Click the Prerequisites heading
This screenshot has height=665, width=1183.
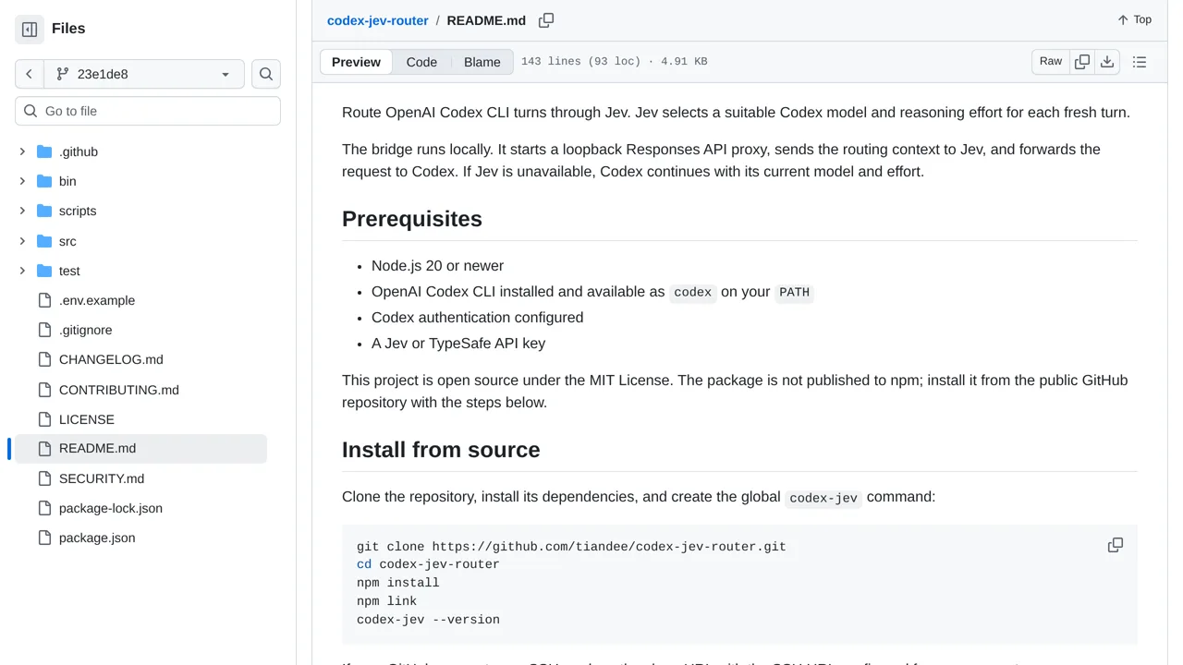(x=412, y=219)
